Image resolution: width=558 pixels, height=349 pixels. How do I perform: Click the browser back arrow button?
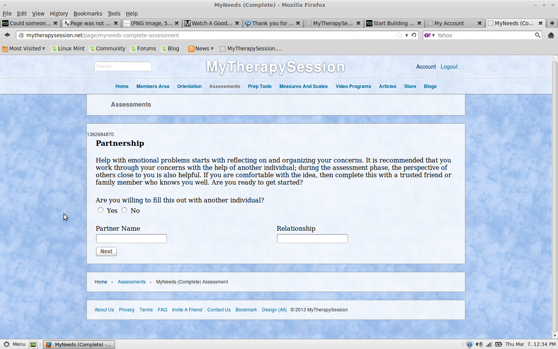pos(7,35)
